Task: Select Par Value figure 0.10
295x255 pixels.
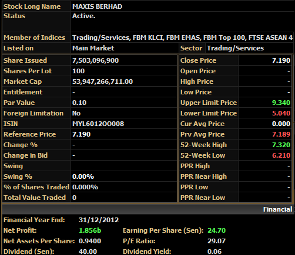Action: (x=79, y=103)
